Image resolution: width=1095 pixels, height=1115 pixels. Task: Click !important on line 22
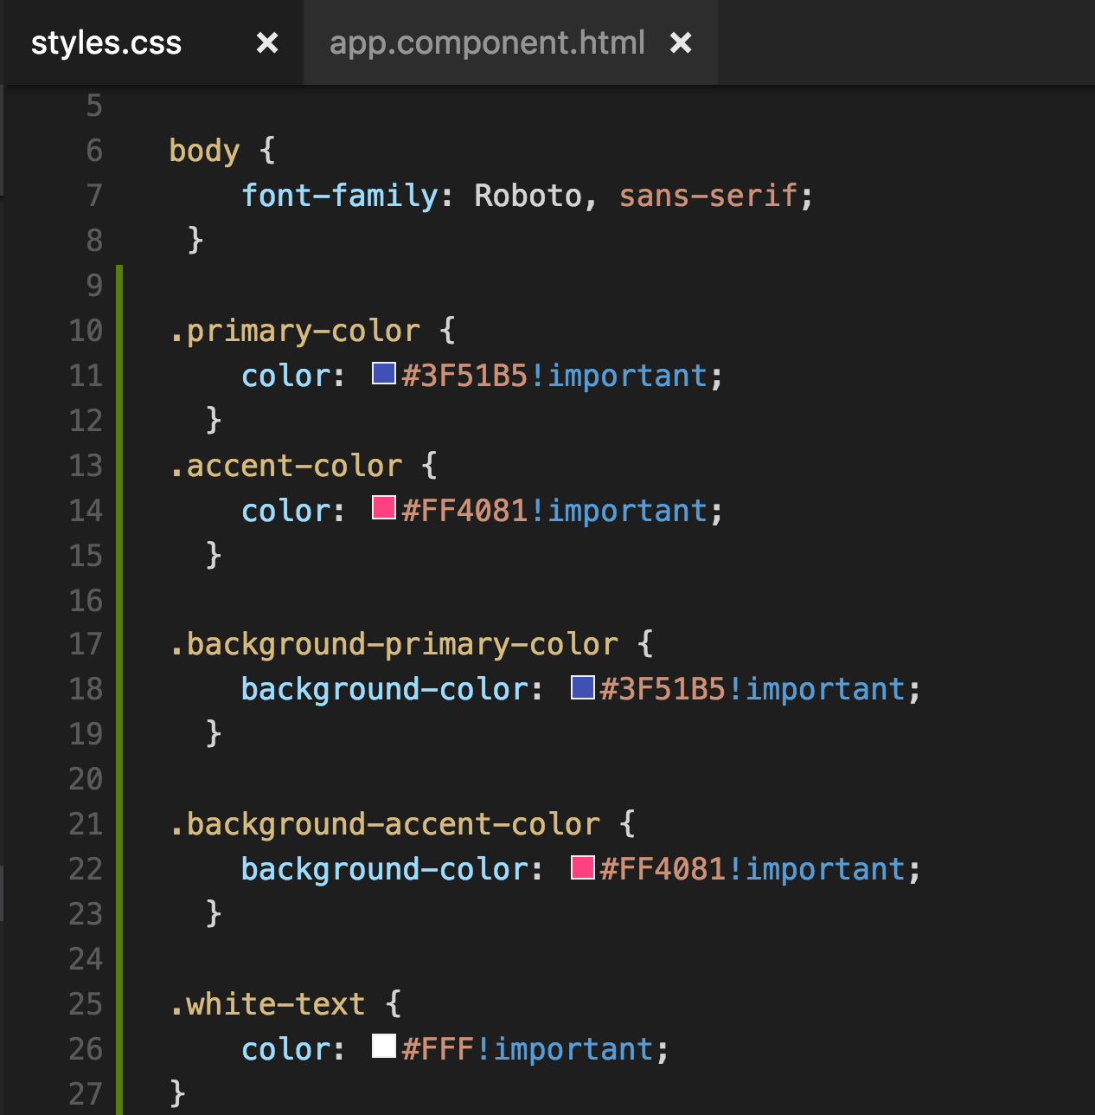[816, 869]
